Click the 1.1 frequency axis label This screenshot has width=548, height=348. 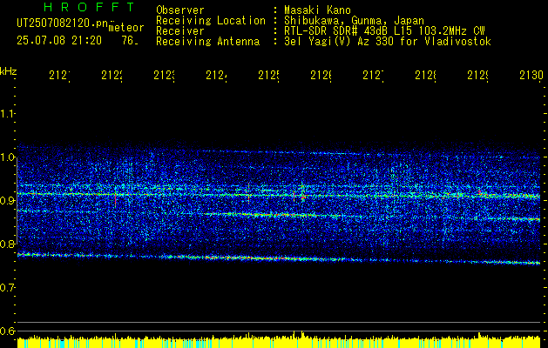tap(8, 114)
